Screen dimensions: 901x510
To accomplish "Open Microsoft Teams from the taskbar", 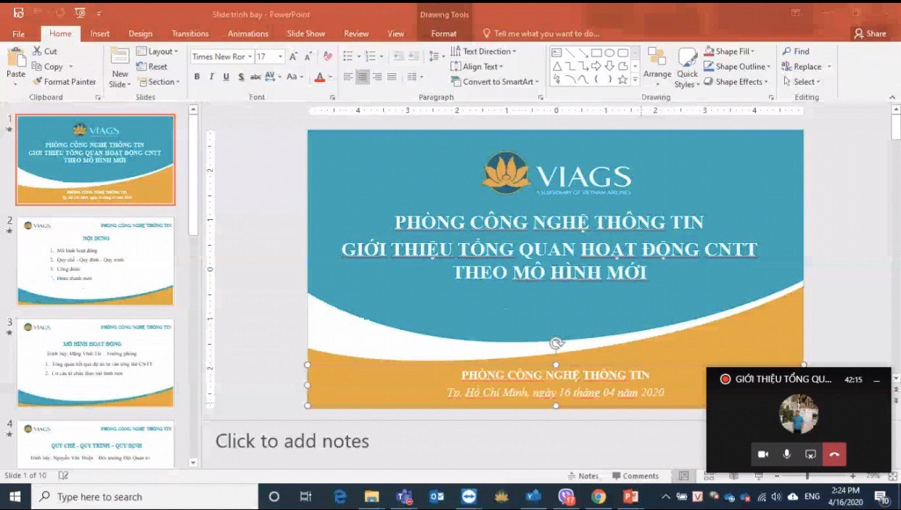I will pos(404,497).
